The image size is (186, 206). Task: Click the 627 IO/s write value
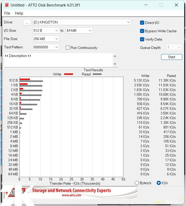coord(143,108)
